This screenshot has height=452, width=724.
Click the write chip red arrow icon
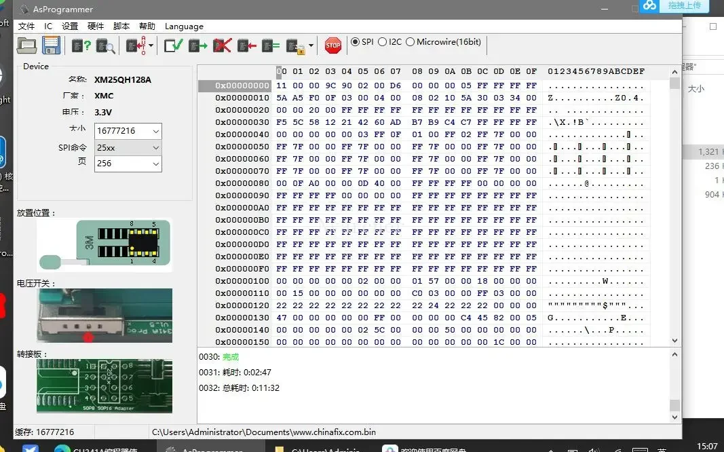(246, 45)
